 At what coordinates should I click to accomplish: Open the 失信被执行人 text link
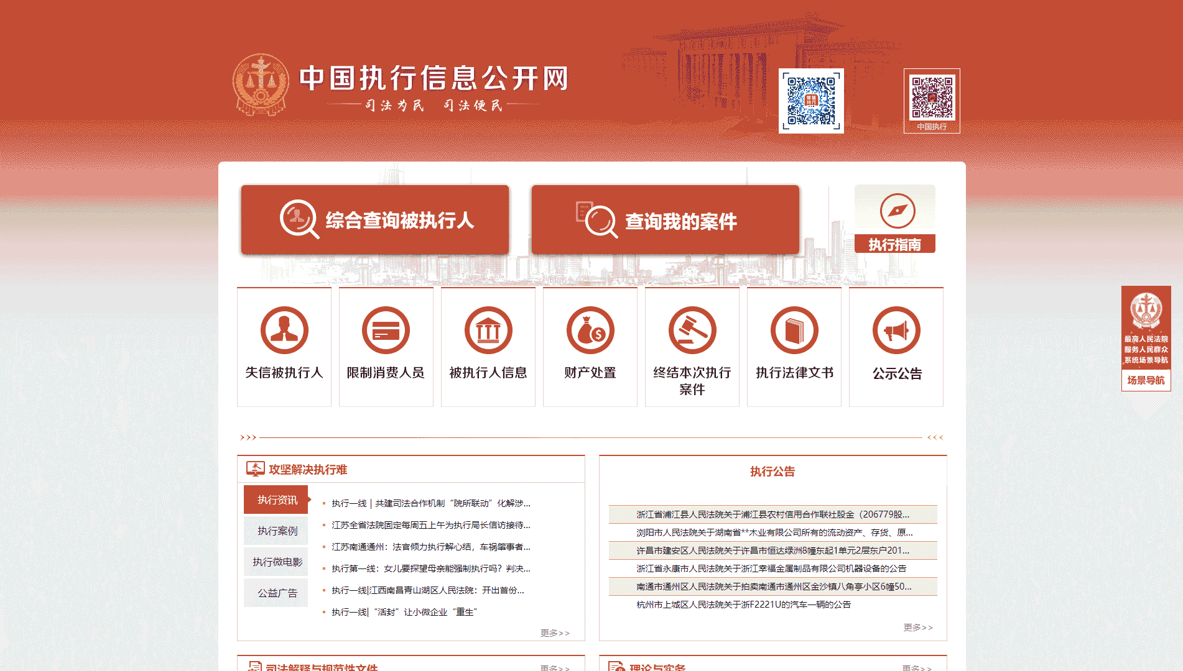[284, 373]
